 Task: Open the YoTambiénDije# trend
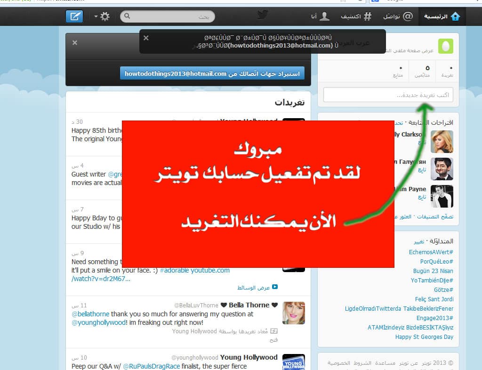(x=432, y=280)
